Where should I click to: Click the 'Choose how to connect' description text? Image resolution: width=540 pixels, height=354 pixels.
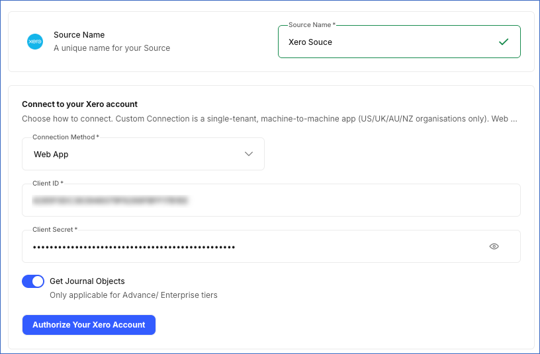[269, 119]
